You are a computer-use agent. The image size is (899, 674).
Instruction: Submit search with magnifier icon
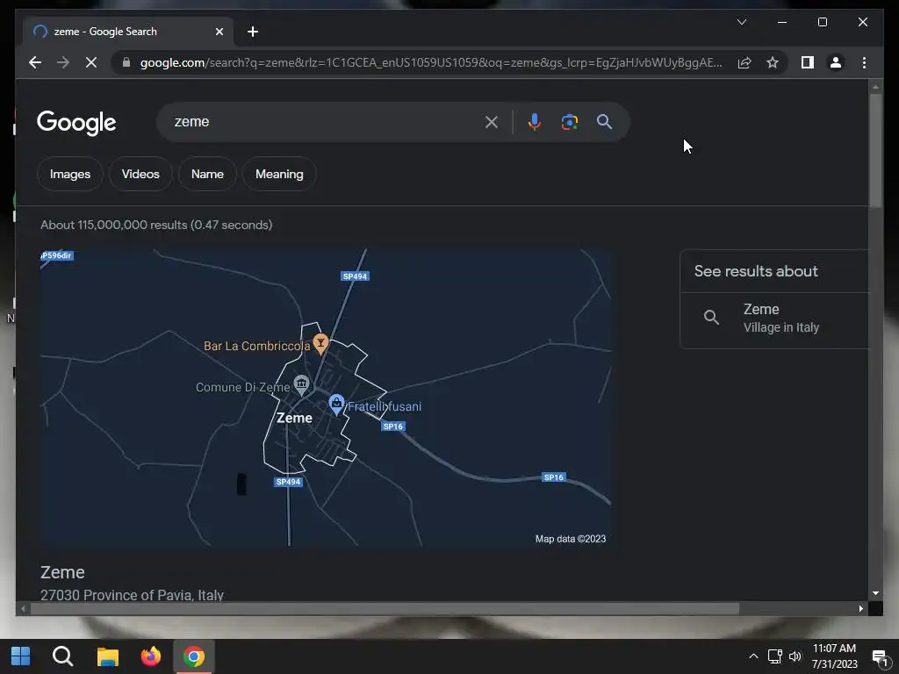tap(604, 121)
